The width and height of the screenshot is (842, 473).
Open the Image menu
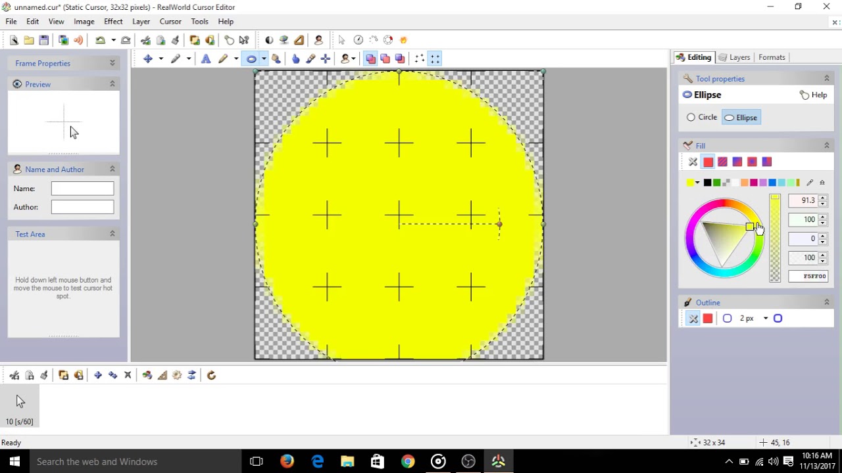pos(84,22)
